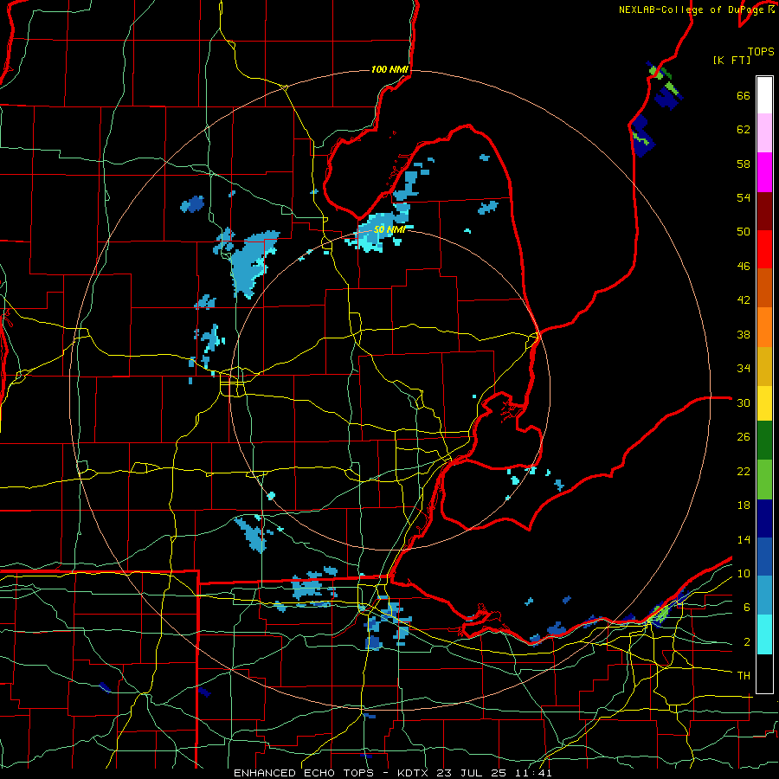Click the 66 legend value
779x779 pixels.
pos(744,96)
